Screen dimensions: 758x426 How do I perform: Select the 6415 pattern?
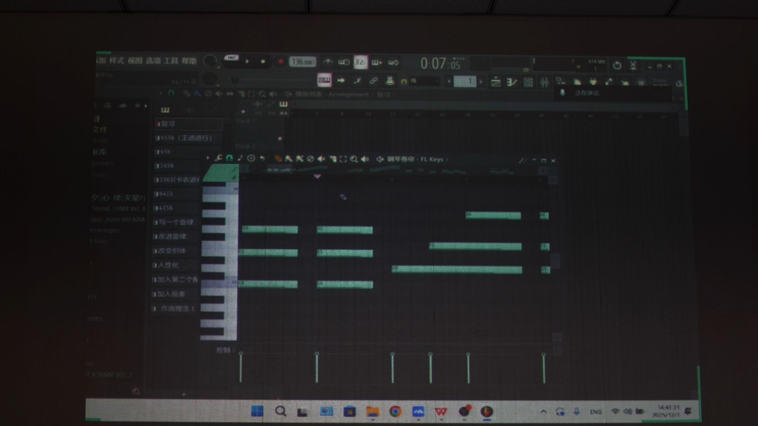pyautogui.click(x=177, y=194)
